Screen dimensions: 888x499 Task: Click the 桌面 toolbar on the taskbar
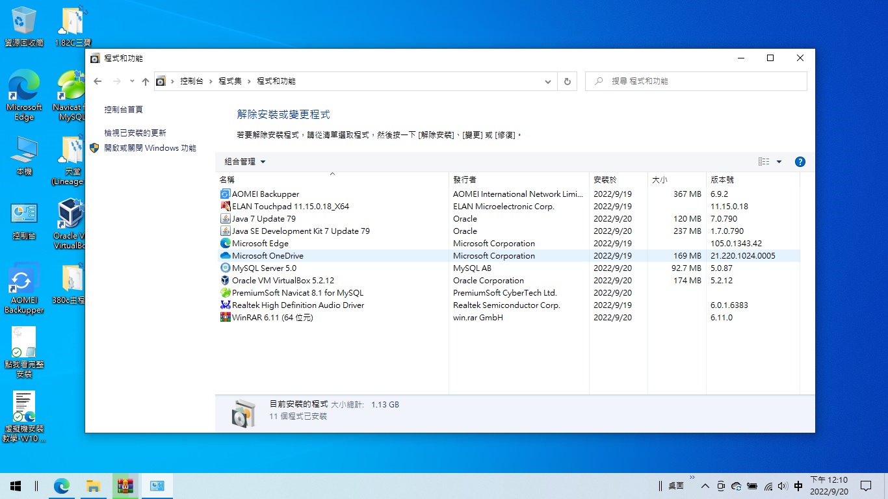676,486
